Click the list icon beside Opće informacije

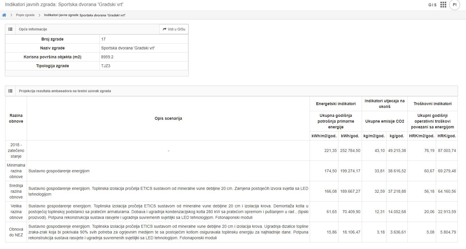click(x=10, y=29)
